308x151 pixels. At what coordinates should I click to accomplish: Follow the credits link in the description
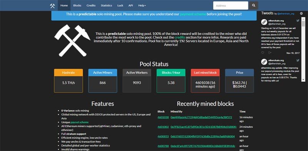pyautogui.click(x=180, y=37)
